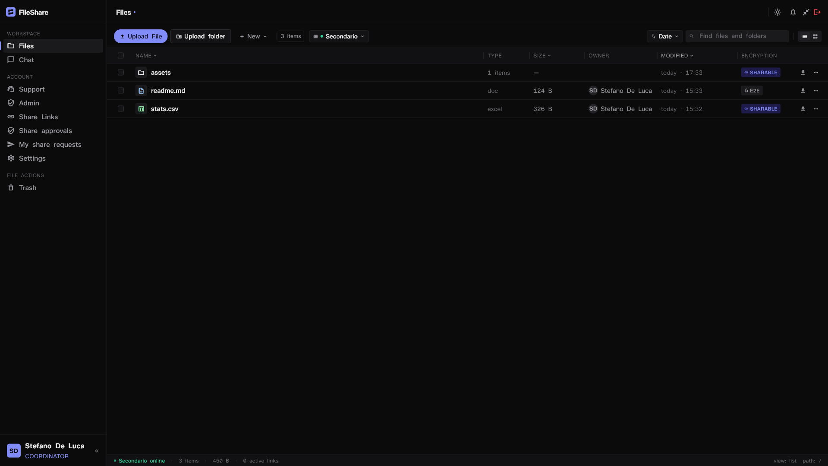Check the stats.csv checkbox
Screen dimensions: 828x466
121,109
